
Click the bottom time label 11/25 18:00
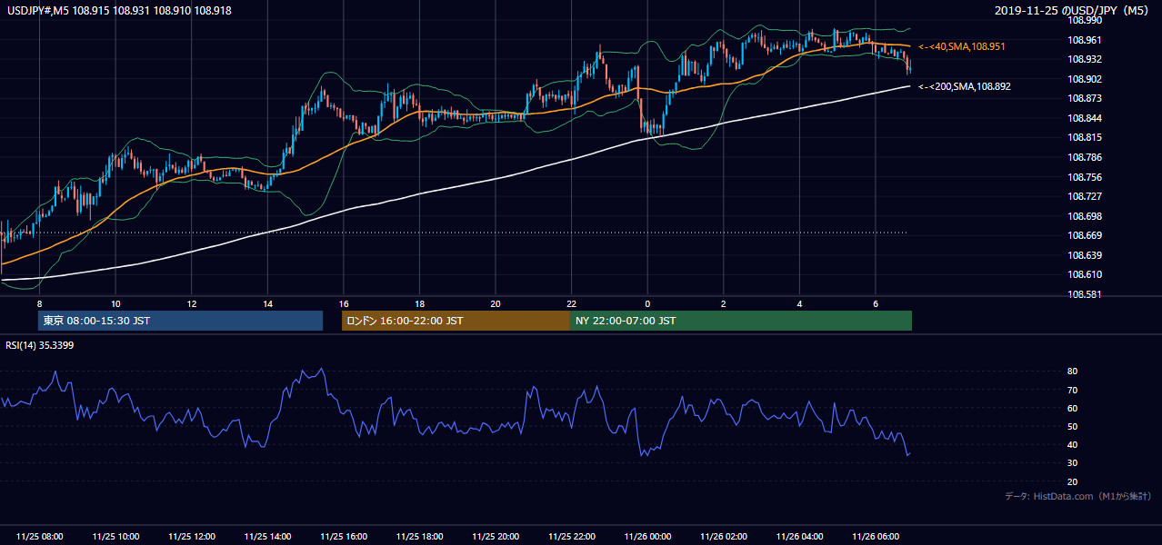(419, 537)
